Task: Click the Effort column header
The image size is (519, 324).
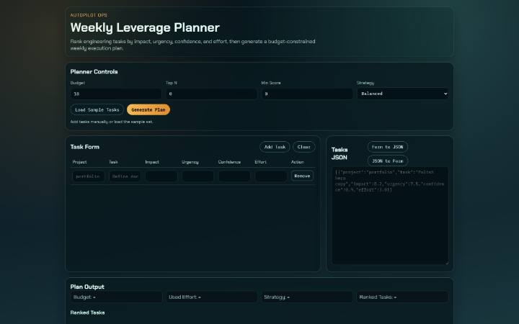Action: point(260,162)
